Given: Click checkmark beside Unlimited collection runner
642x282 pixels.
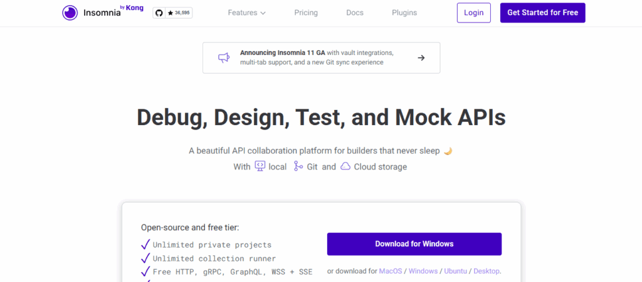Looking at the screenshot, I should coord(145,258).
